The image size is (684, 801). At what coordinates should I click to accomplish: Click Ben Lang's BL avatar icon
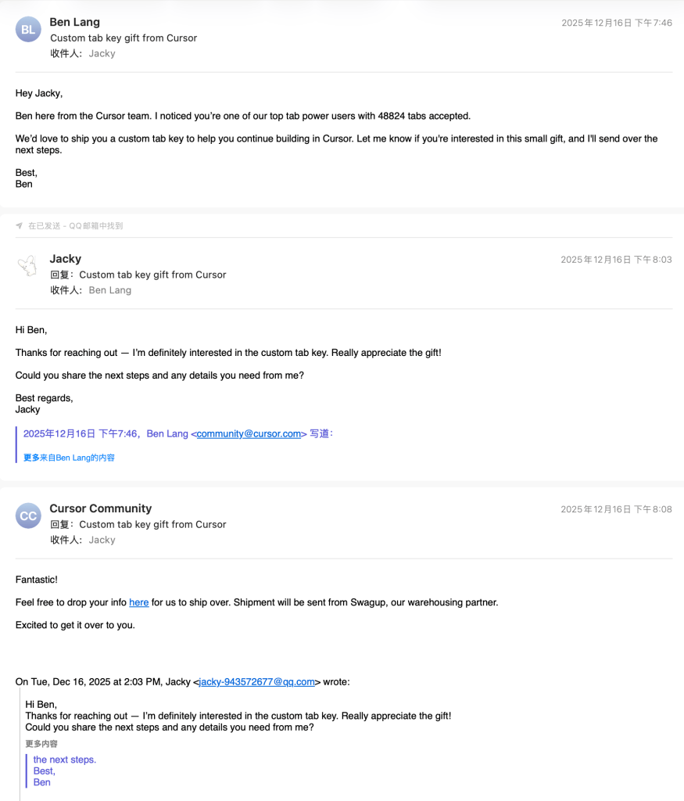(x=28, y=30)
